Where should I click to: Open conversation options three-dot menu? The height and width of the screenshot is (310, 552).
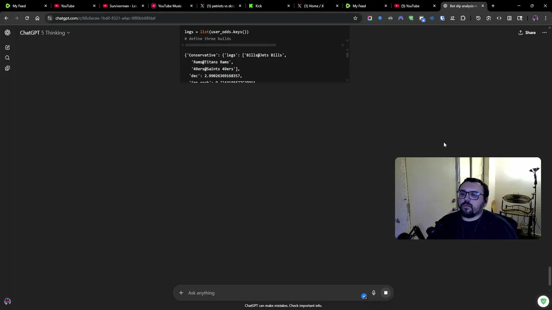point(544,33)
